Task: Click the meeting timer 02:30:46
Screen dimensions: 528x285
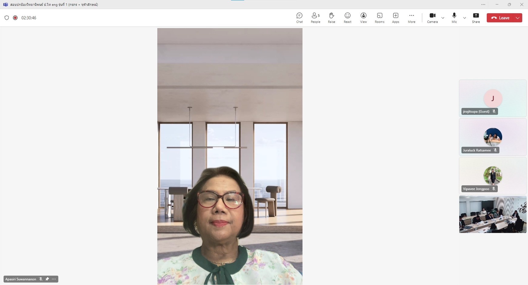Action: point(29,18)
